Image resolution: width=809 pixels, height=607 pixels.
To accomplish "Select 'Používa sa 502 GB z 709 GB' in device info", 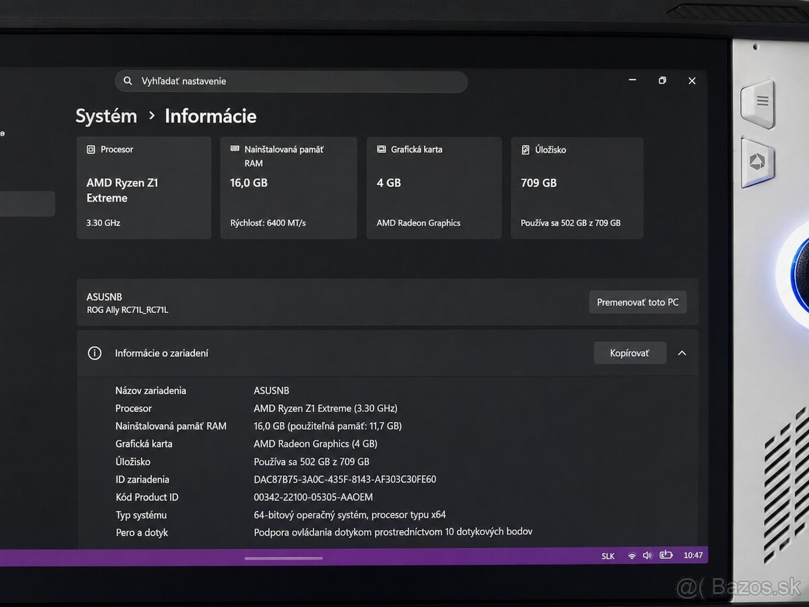I will [x=311, y=462].
